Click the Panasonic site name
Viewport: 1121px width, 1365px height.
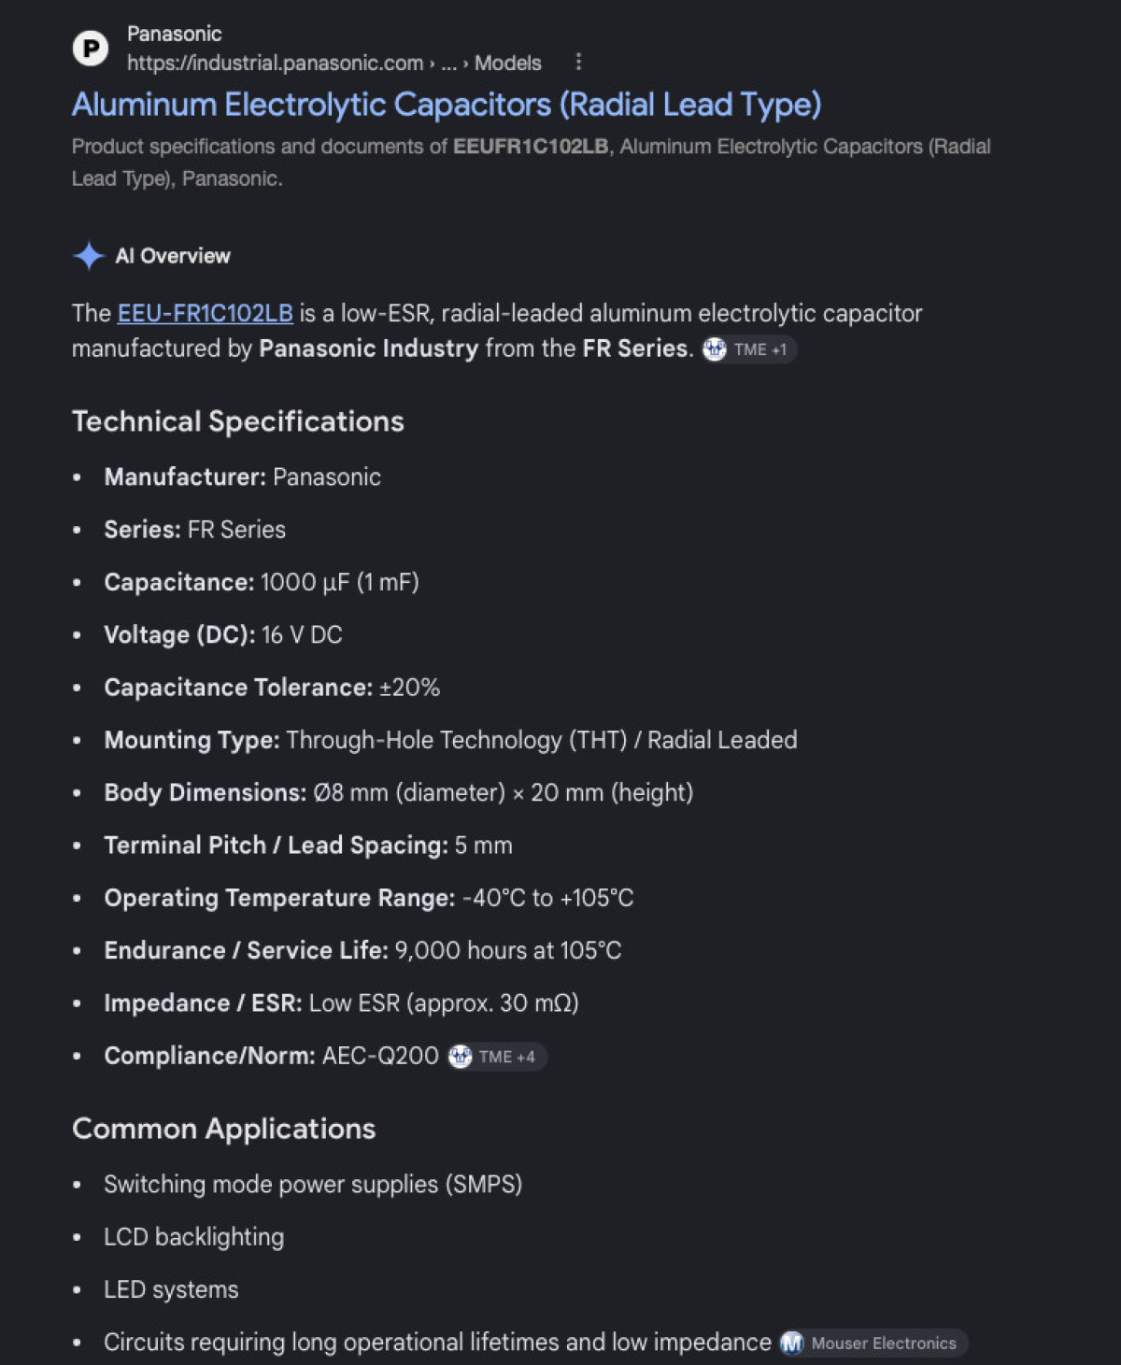175,34
